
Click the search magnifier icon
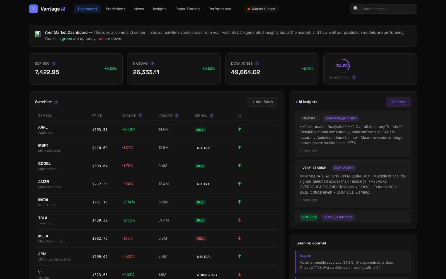pyautogui.click(x=356, y=9)
